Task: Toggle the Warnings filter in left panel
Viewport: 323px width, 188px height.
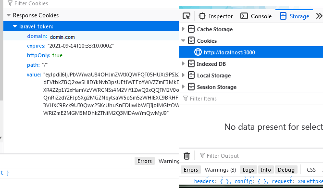Action: tap(169, 161)
